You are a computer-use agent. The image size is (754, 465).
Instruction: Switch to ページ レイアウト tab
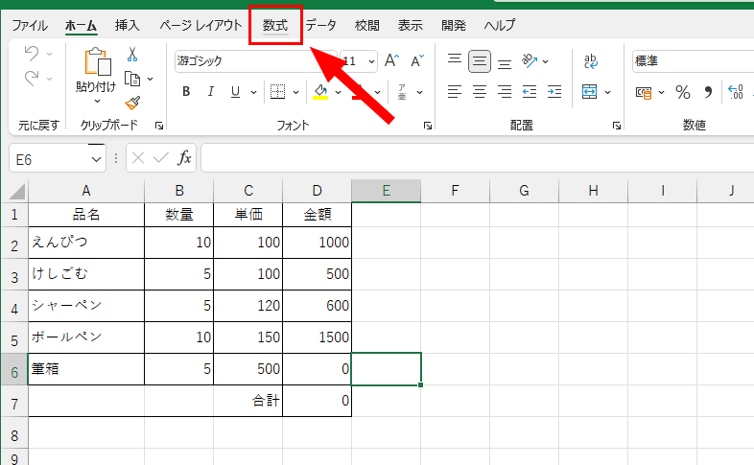[201, 25]
